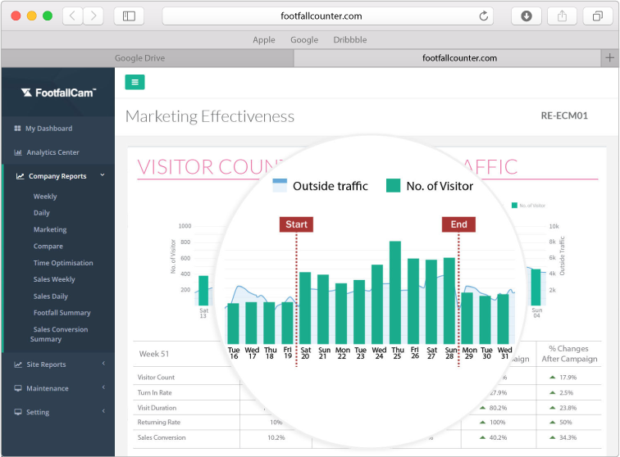
Task: Click the Week 51 table header
Action: (154, 354)
